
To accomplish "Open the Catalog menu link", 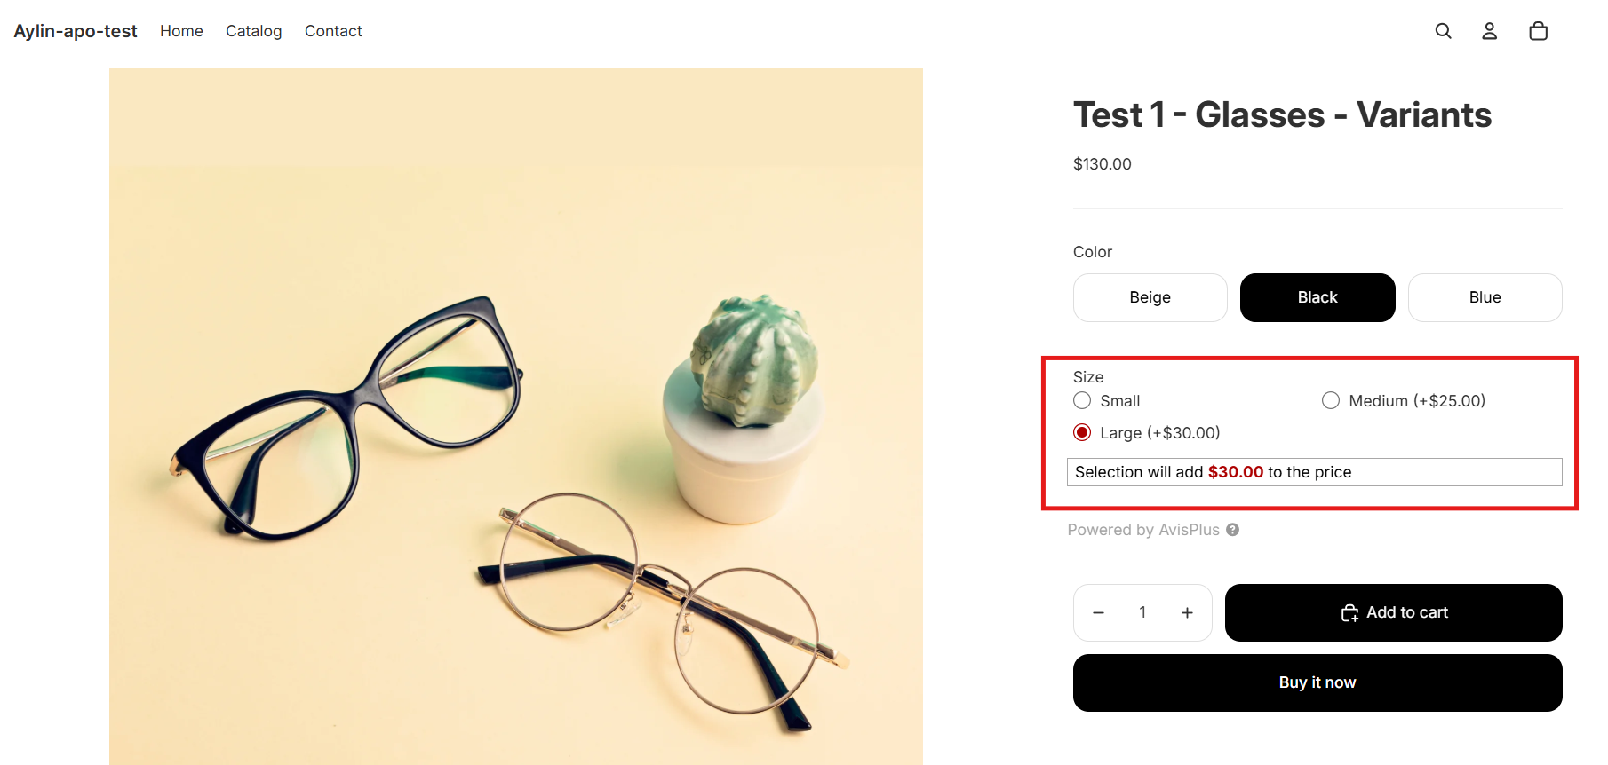I will click(253, 31).
